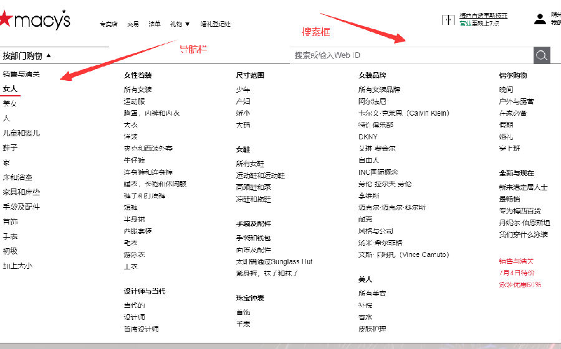Open 运动服 link
The image size is (561, 349).
point(134,101)
